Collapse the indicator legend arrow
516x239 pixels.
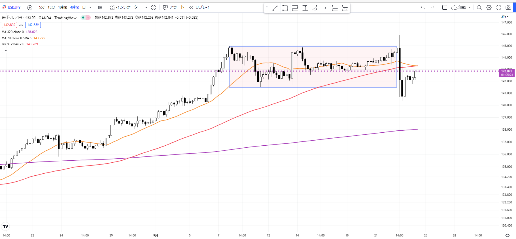click(x=6, y=51)
